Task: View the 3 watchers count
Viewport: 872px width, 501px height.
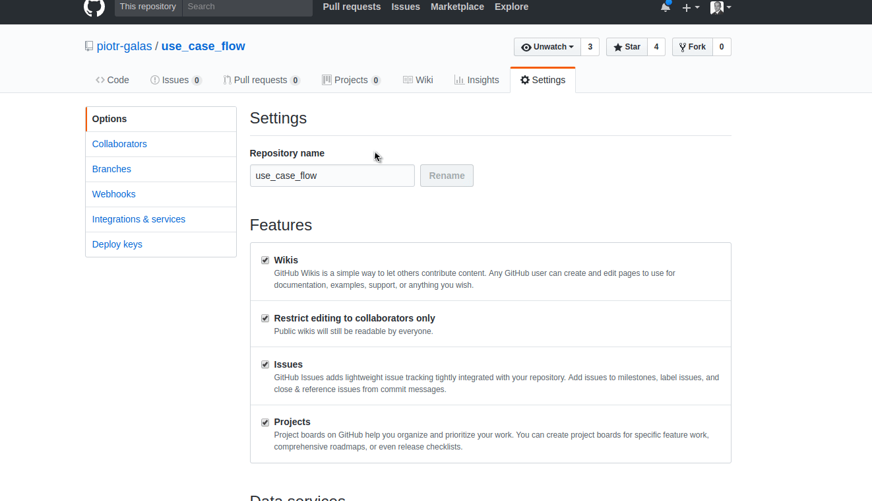Action: 590,47
